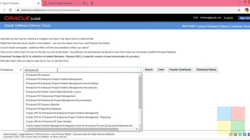The height and width of the screenshot is (140, 250).
Task: Open About Oracle footer link
Action: pyautogui.click(x=10, y=134)
